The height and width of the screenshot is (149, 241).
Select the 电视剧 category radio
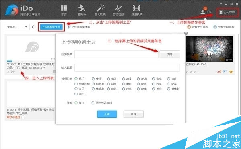[x=93, y=89]
